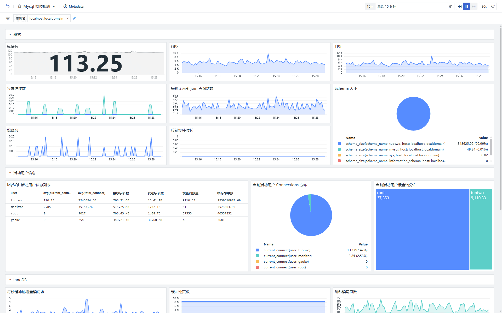Click the filter icon beside 主机名
This screenshot has width=502, height=313.
8,18
